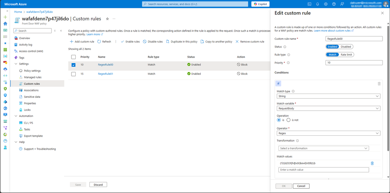Click Add custom rule

click(x=82, y=42)
